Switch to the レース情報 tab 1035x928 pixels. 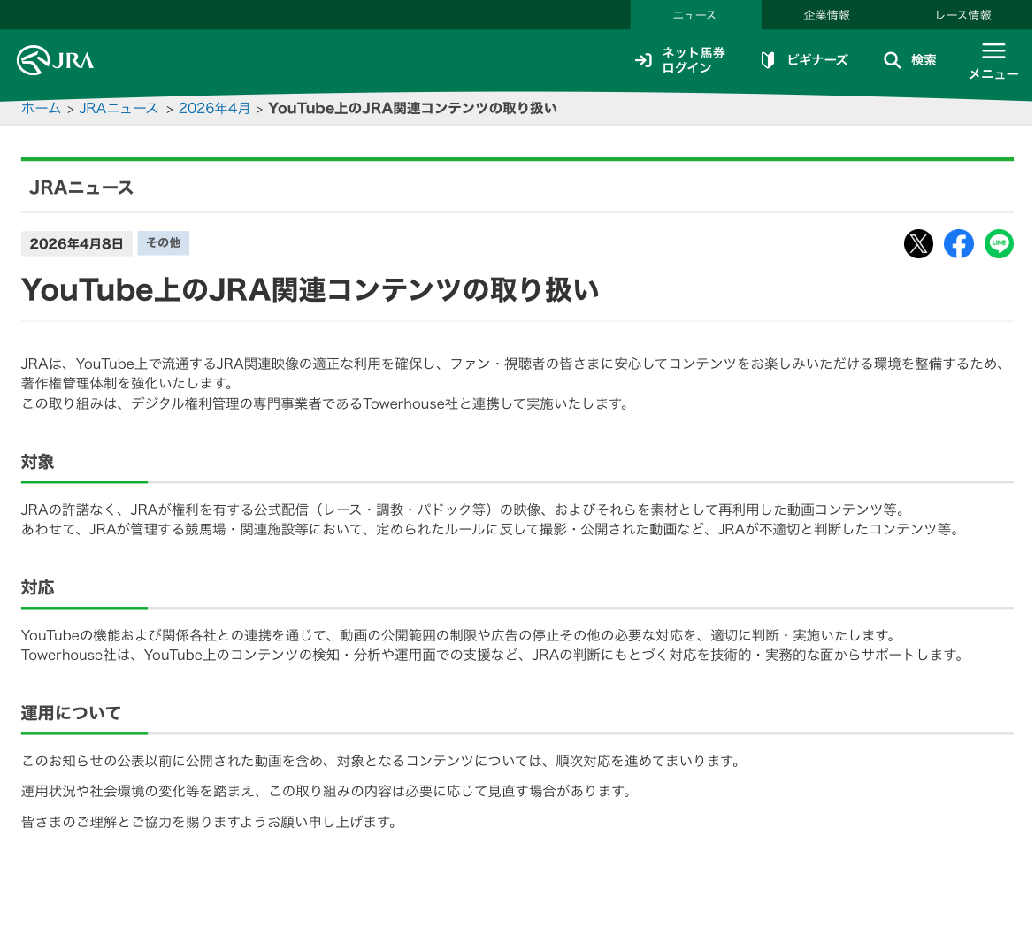click(962, 15)
